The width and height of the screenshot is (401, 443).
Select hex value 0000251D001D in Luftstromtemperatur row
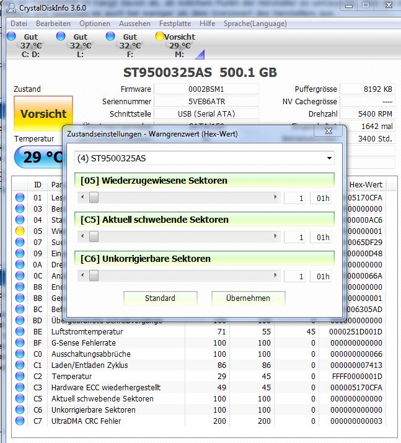pyautogui.click(x=356, y=332)
